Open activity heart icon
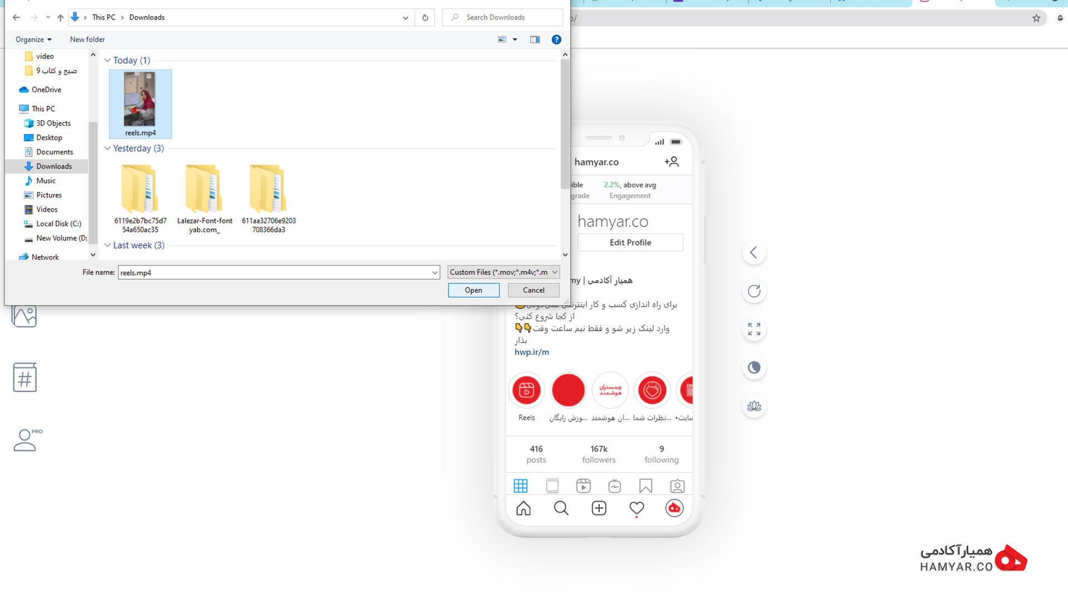The height and width of the screenshot is (600, 1068). click(x=637, y=508)
